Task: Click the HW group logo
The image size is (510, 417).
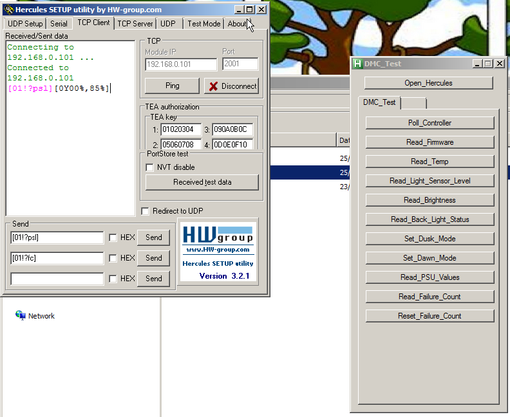Action: point(217,237)
